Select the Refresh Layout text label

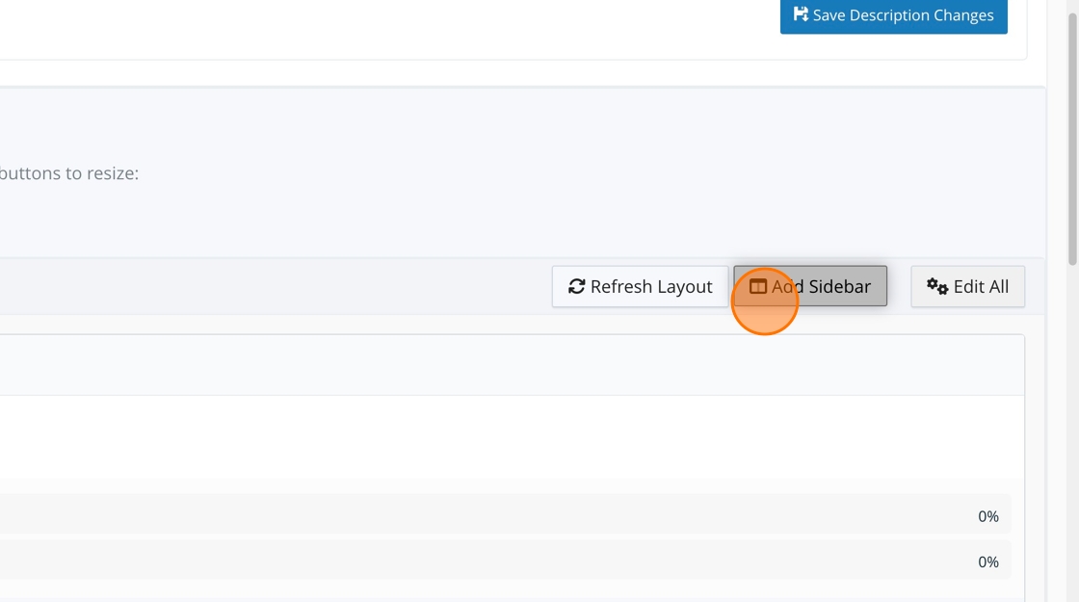coord(651,286)
